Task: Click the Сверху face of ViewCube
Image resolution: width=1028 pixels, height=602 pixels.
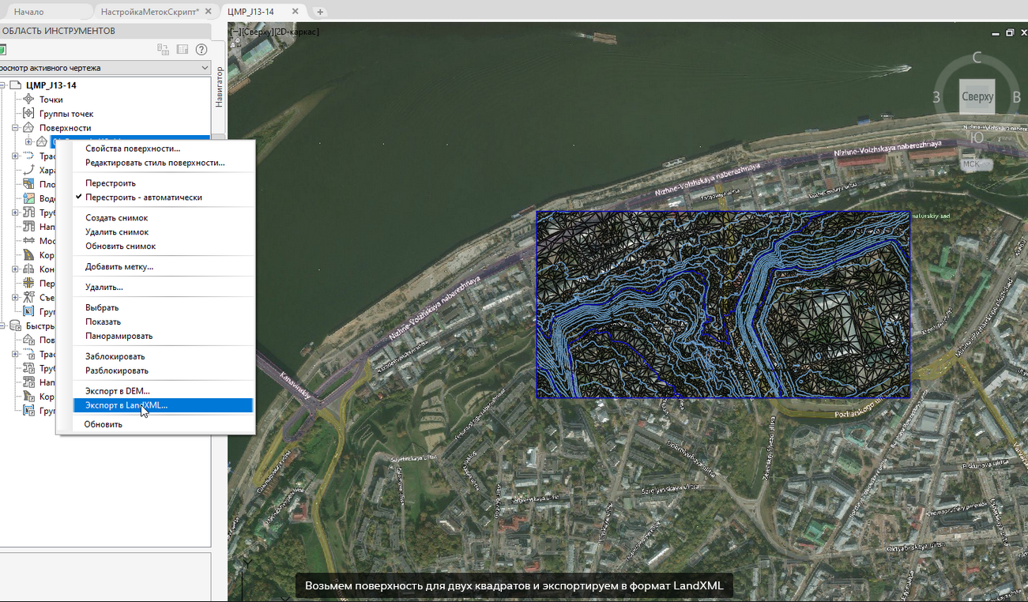Action: 977,96
